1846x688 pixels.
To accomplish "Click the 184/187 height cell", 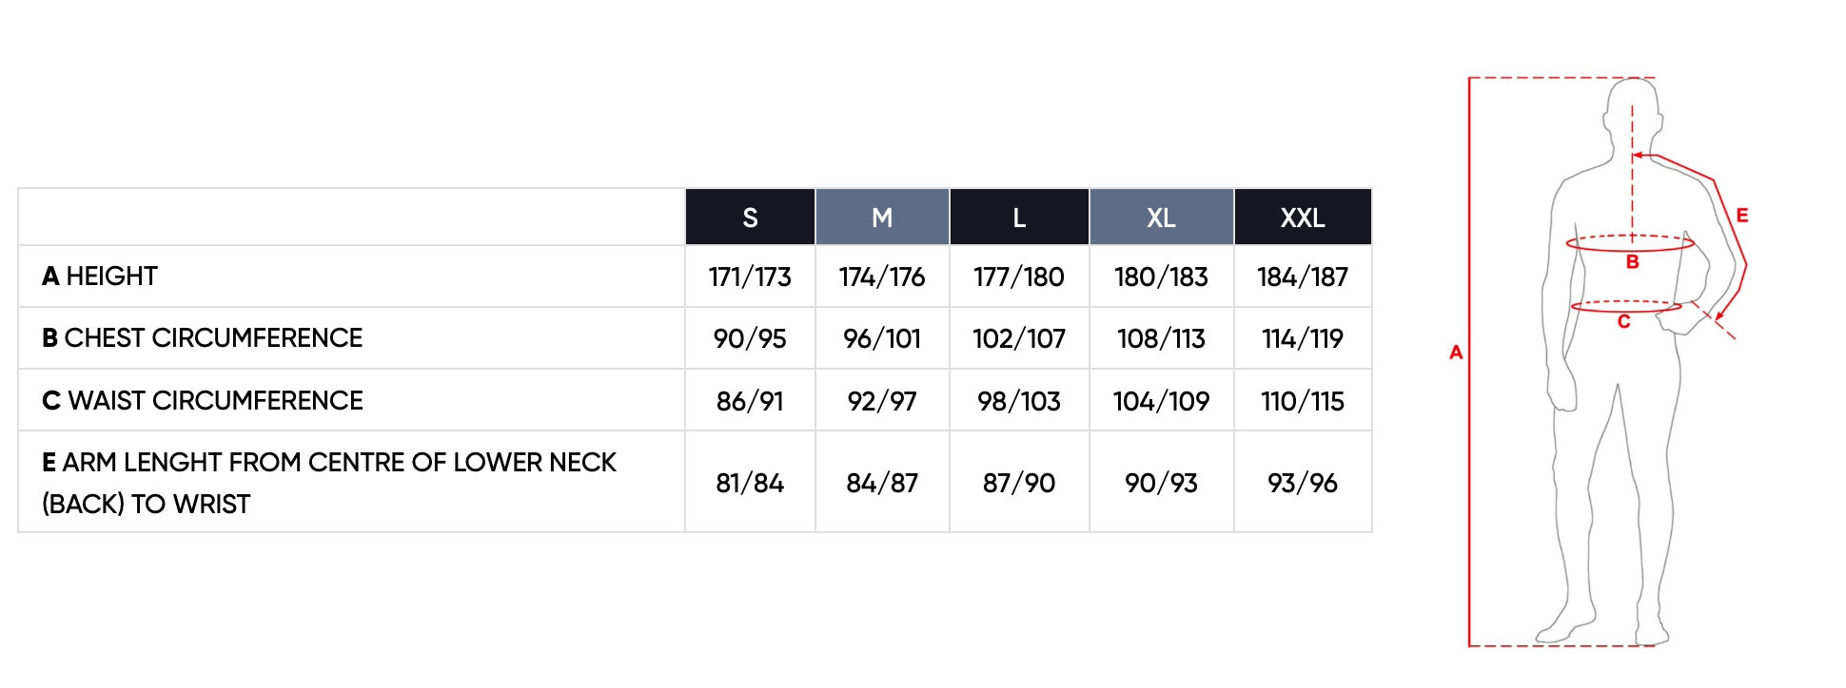I will [1303, 277].
